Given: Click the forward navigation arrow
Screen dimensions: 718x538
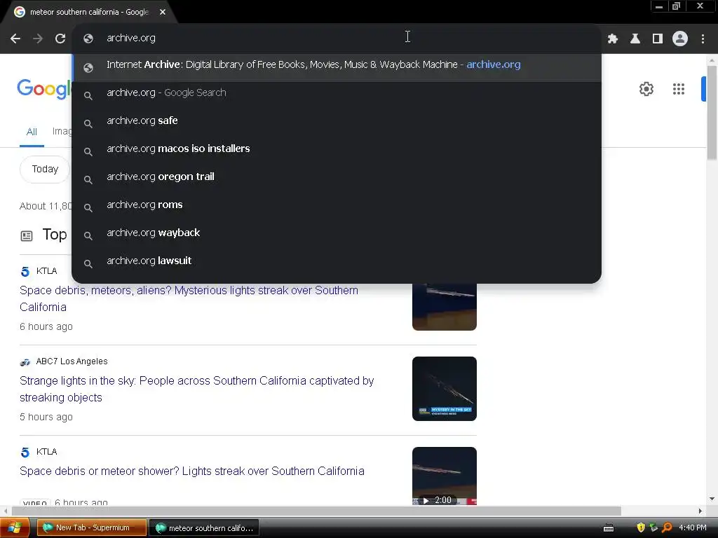Looking at the screenshot, I should (x=38, y=39).
